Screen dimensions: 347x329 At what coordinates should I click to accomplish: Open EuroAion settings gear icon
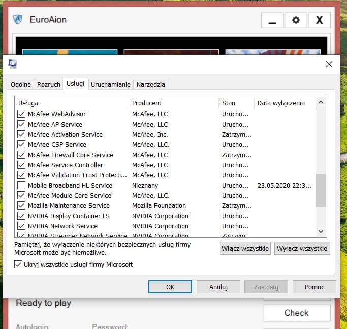[x=296, y=20]
